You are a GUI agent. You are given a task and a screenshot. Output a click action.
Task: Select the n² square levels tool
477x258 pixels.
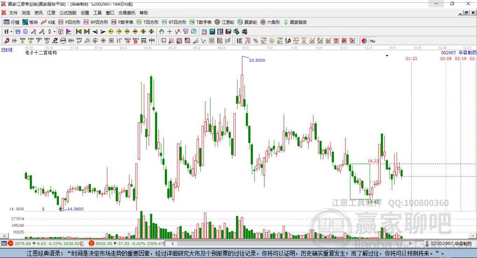point(79,41)
